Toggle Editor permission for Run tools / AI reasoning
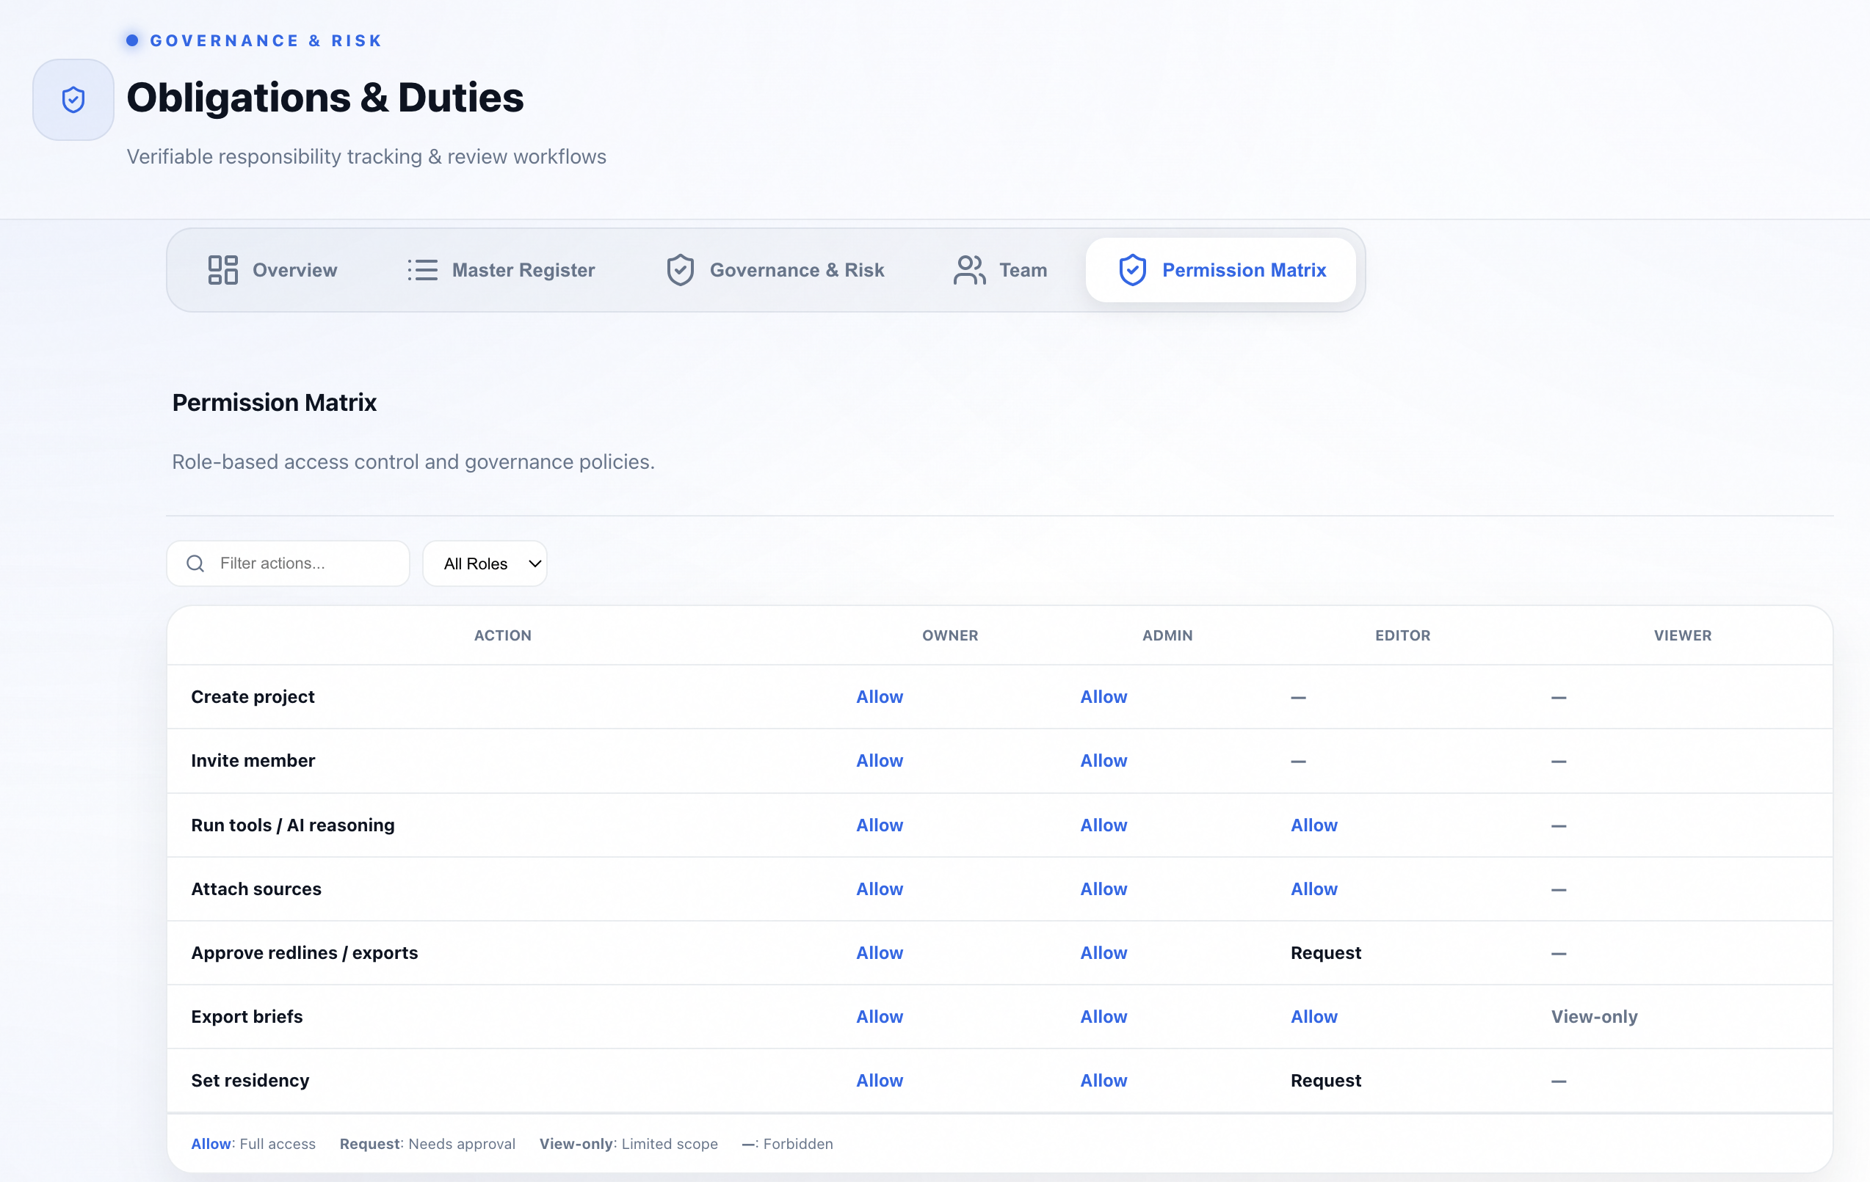The width and height of the screenshot is (1870, 1182). tap(1314, 825)
